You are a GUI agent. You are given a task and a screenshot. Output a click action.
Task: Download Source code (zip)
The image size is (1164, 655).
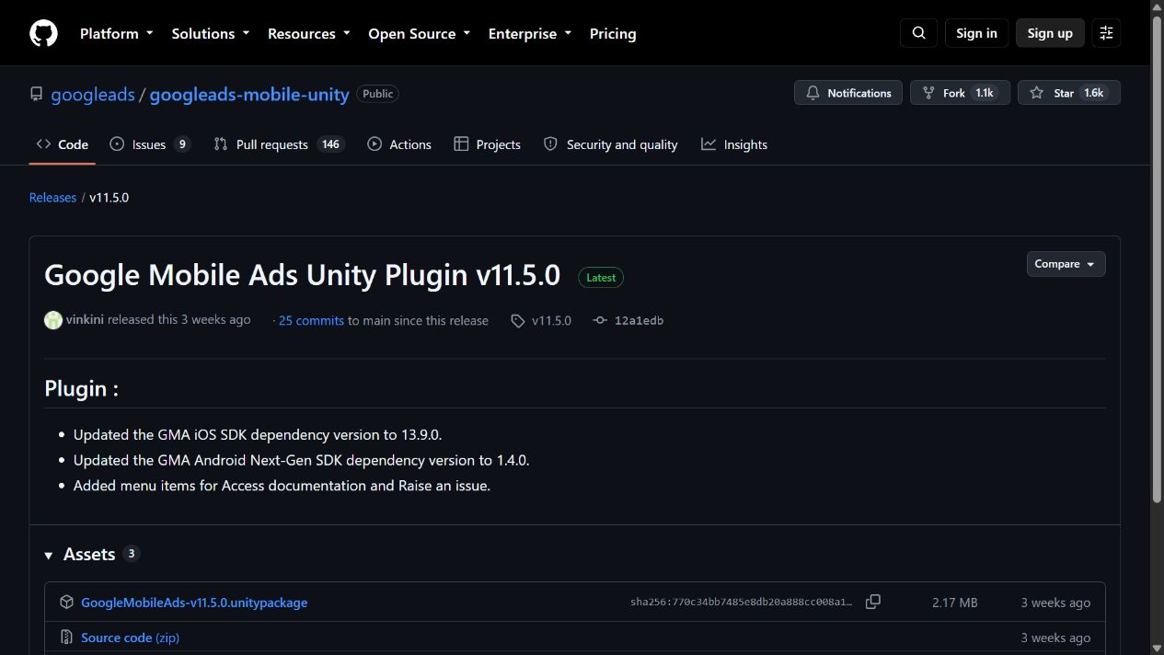pos(130,638)
